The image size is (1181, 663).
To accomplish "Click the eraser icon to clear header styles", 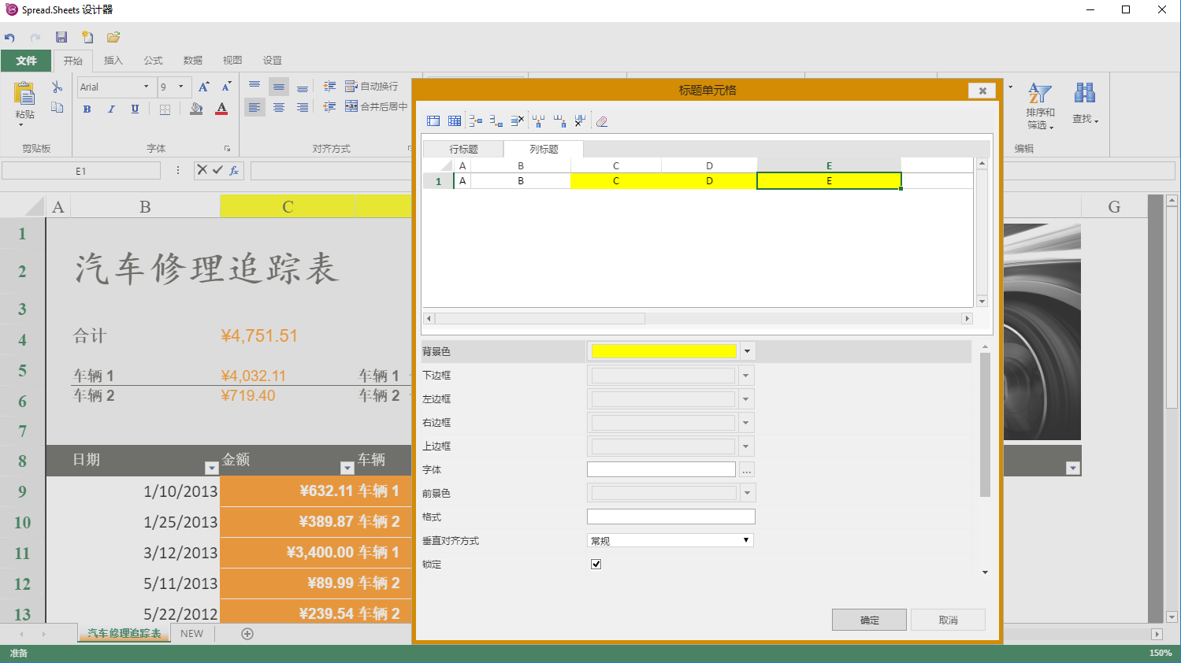I will pos(603,120).
